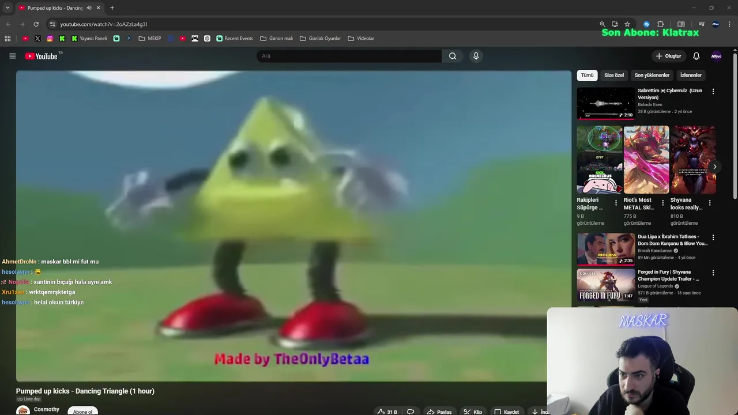
Task: Open options for Forged in Fury video
Action: (x=713, y=273)
